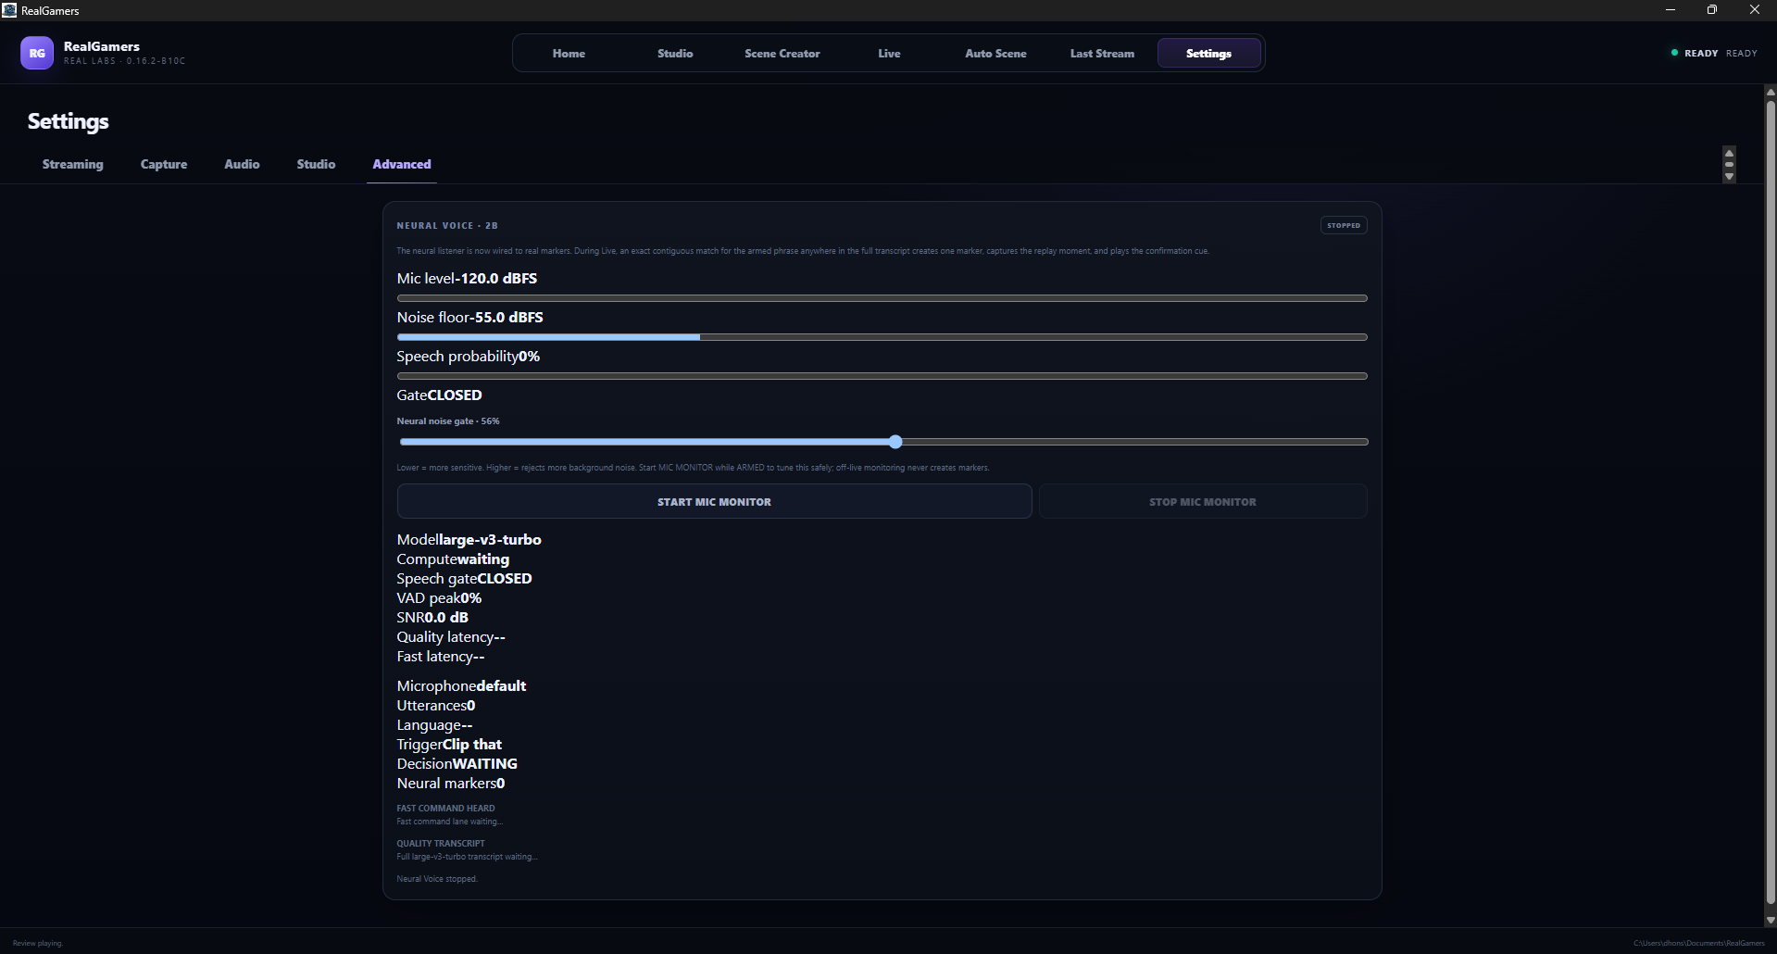Click the Neural noise gate slider handle
The image size is (1777, 954).
(x=895, y=442)
